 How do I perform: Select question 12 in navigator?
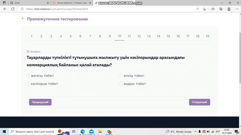[139, 36]
